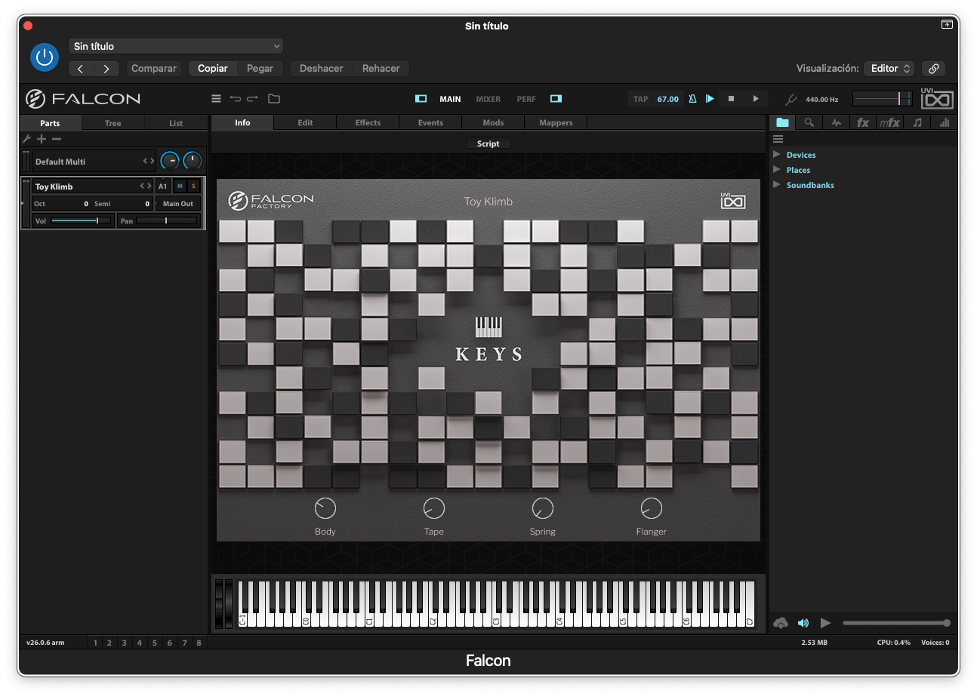Screen dimensions: 977x697
Task: Toggle the plugin power bypass button
Action: (x=44, y=57)
